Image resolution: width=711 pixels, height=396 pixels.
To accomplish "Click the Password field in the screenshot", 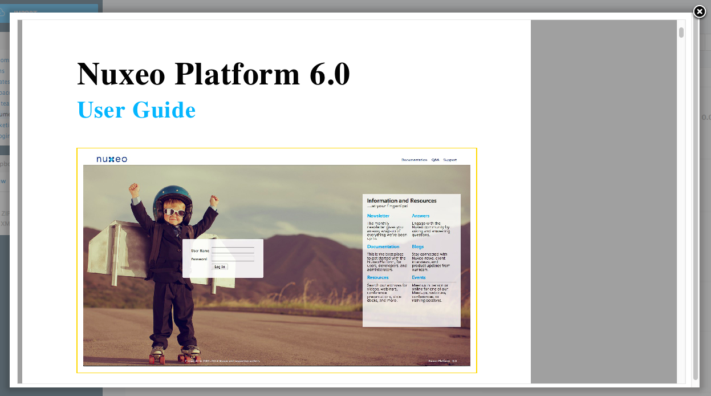I will click(233, 258).
